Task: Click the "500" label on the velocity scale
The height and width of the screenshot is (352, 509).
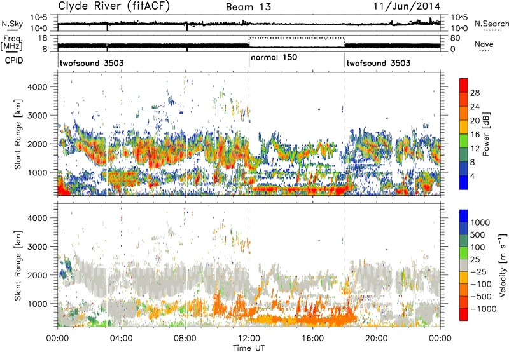Action: click(478, 234)
